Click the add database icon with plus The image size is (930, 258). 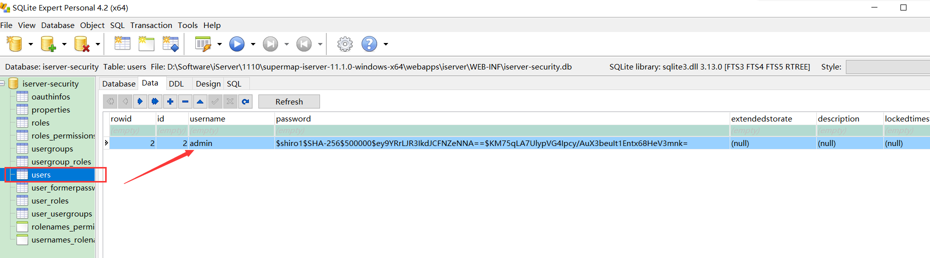pyautogui.click(x=48, y=44)
